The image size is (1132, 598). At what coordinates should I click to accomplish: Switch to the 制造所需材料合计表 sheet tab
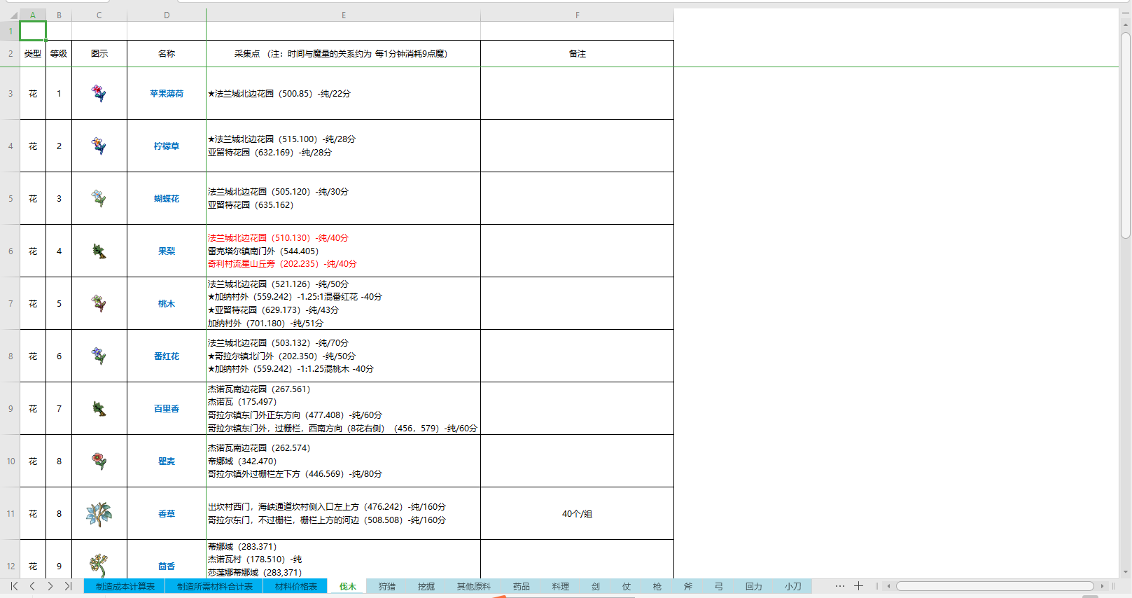tap(214, 586)
